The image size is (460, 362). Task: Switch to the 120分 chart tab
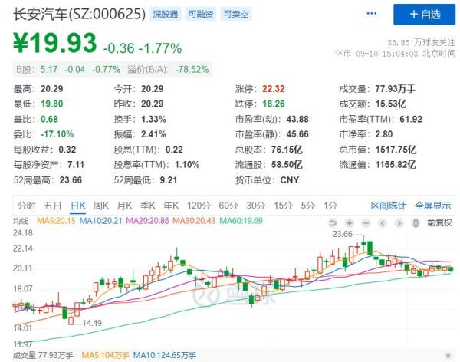pos(199,206)
